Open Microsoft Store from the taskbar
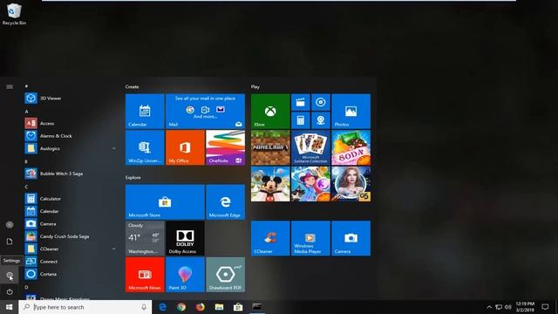The width and height of the screenshot is (558, 314). tap(238, 307)
